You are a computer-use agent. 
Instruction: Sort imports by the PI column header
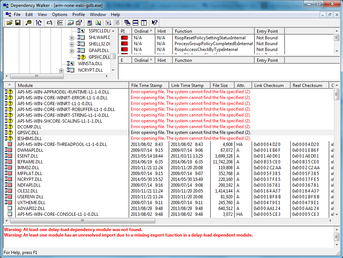pyautogui.click(x=125, y=31)
